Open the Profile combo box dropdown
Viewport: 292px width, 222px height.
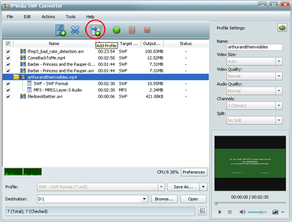click(x=161, y=187)
